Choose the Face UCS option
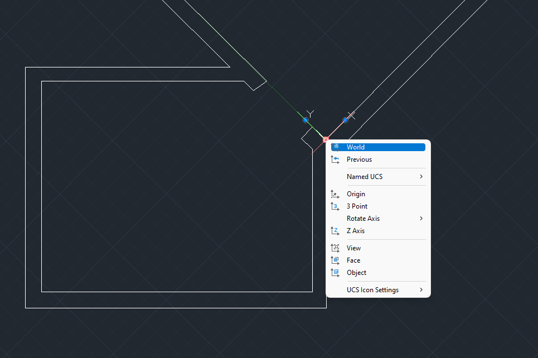The width and height of the screenshot is (538, 358). click(x=378, y=260)
